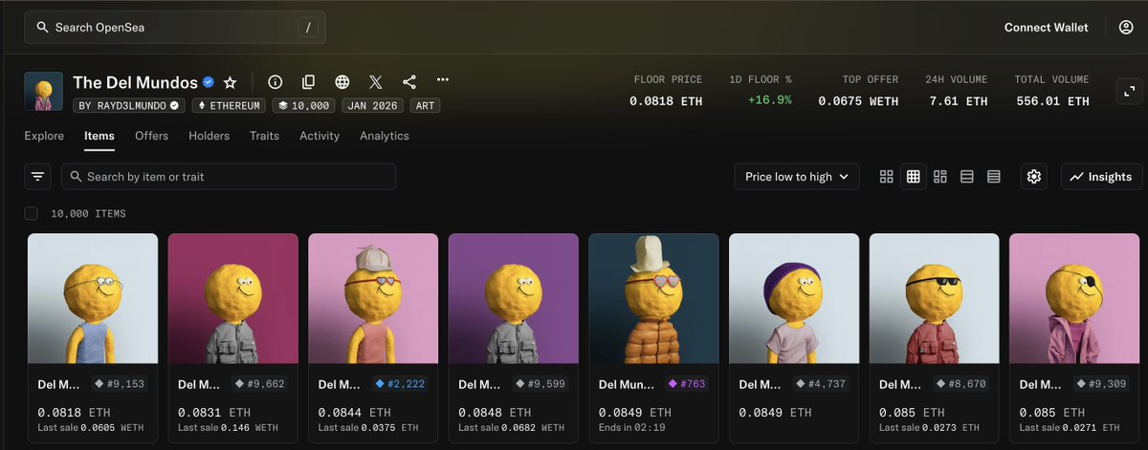Screen dimensions: 1148x450
Task: Click the Floor Price 0.0818 ETH stat
Action: pos(666,91)
